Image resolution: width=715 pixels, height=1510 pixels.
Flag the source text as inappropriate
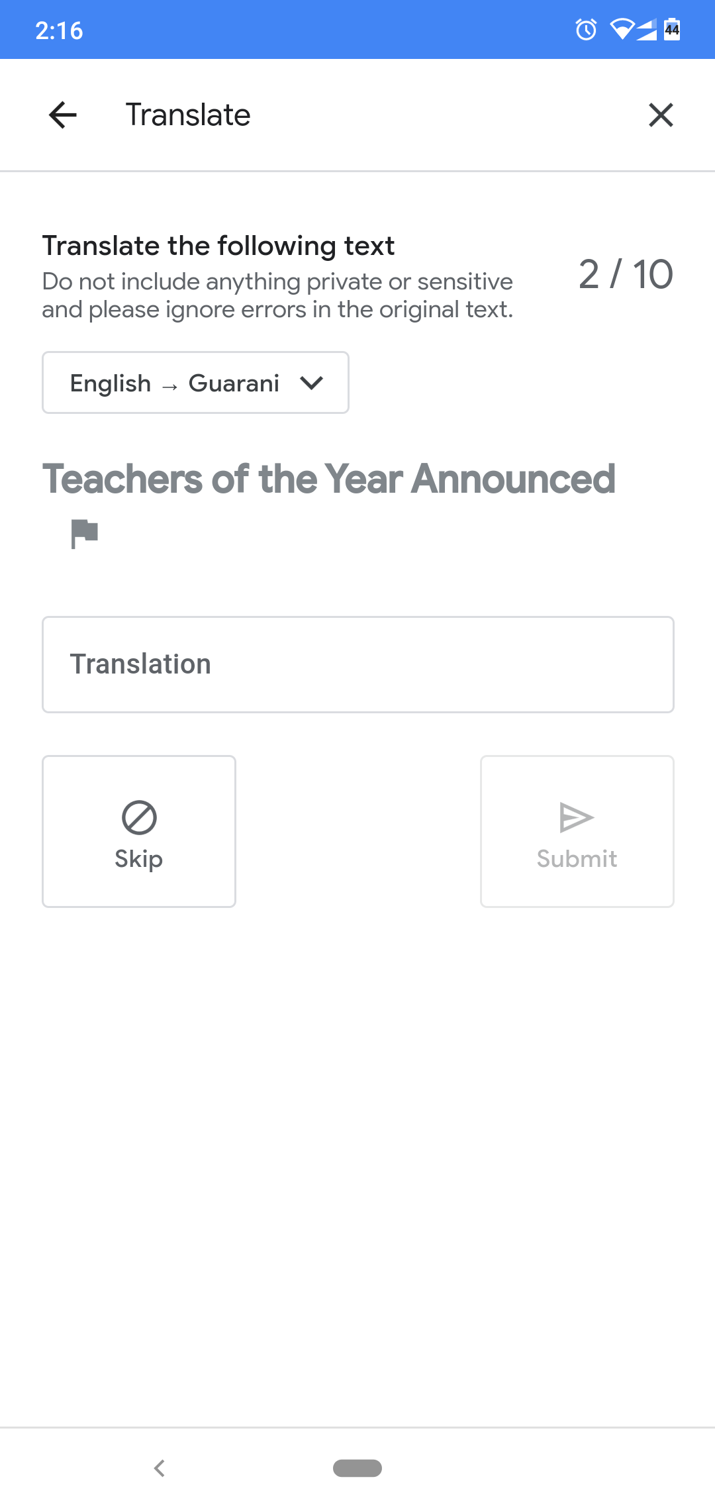tap(85, 534)
